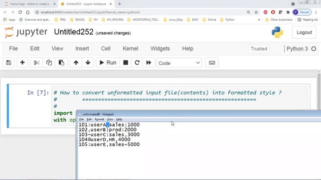Open Chrome three-dot menu
321x180 pixels.
coord(316,12)
